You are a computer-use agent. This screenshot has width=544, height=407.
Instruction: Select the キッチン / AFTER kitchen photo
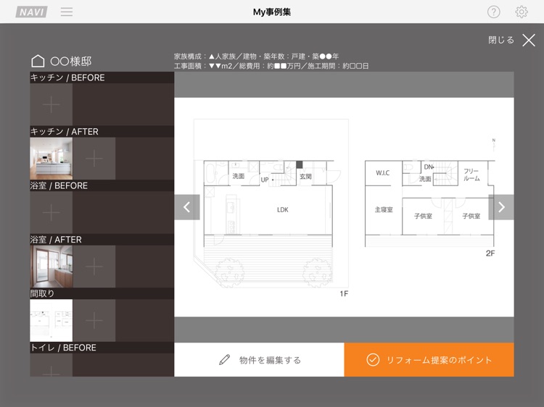(51, 159)
